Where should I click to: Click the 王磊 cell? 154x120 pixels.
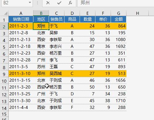tap(56, 67)
